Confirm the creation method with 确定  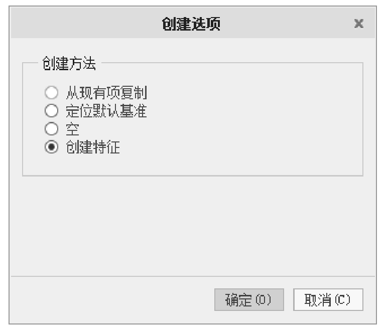tap(249, 299)
